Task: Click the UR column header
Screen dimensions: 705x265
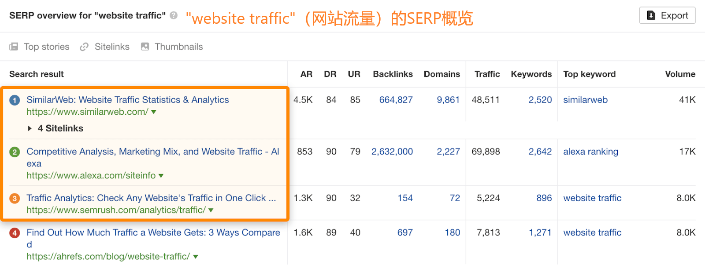Action: [354, 74]
